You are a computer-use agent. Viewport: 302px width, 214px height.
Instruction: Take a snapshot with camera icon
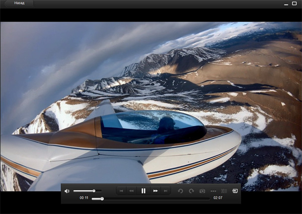tap(202, 191)
